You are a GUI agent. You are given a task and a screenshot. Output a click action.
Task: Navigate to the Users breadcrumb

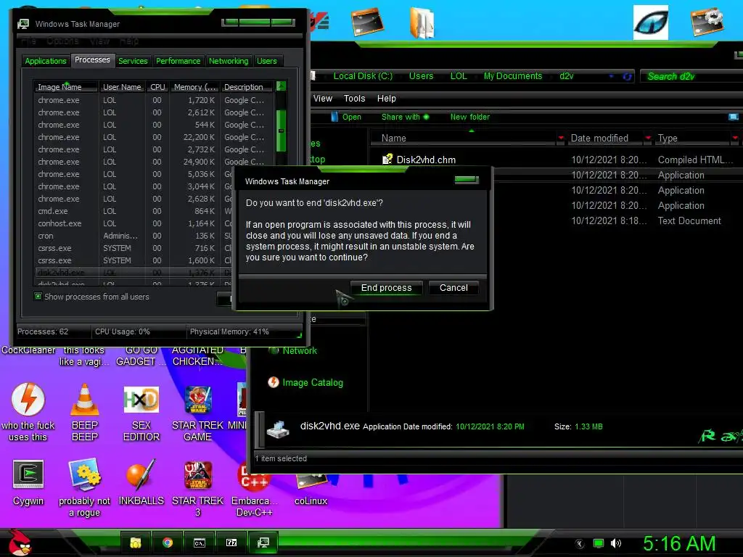422,75
